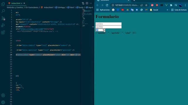The image size is (188, 105).
Task: Click the JSON output text below form
Action: 116,33
